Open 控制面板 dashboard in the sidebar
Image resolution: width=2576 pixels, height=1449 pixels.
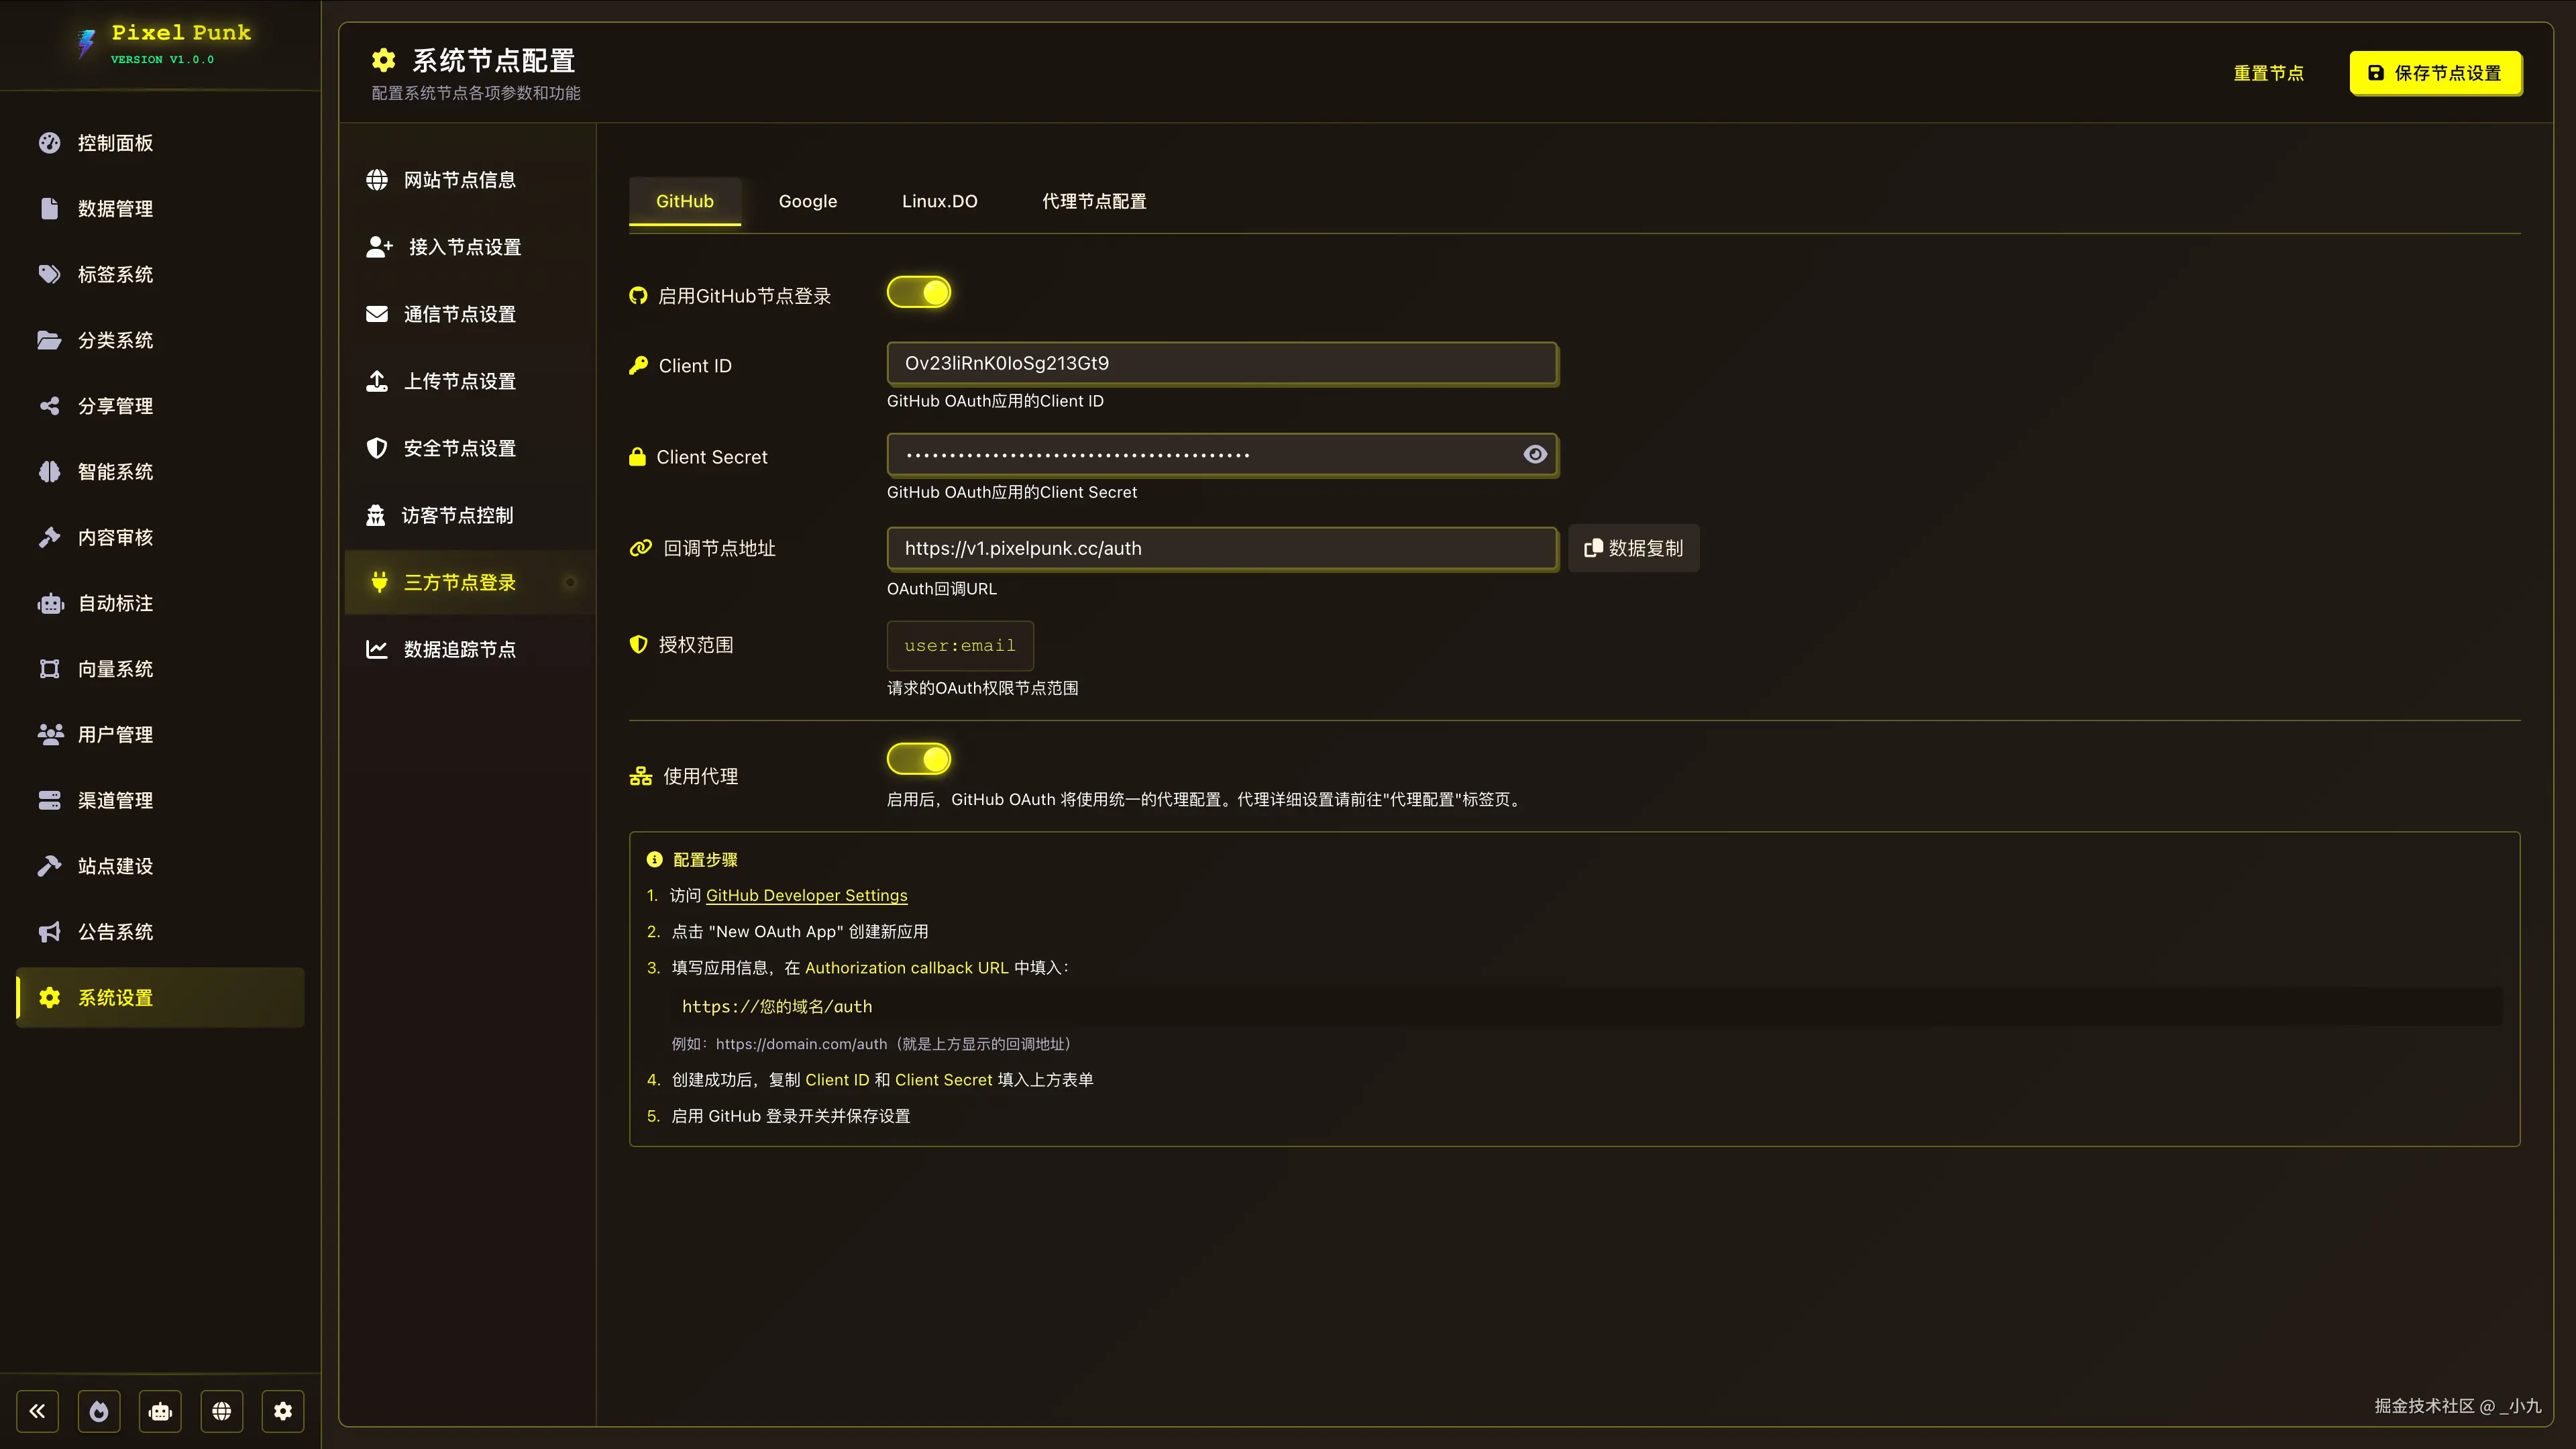click(x=115, y=143)
